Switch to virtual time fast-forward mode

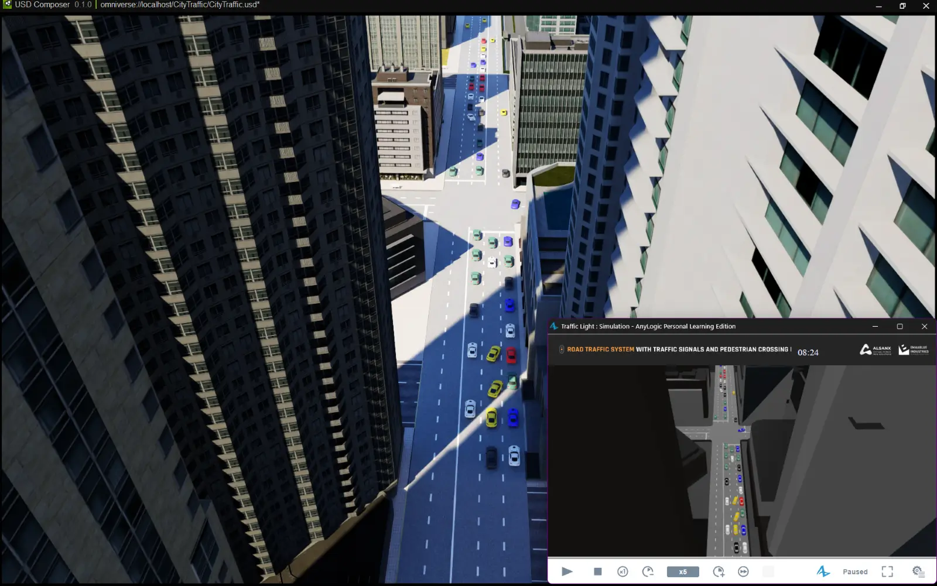pos(743,571)
